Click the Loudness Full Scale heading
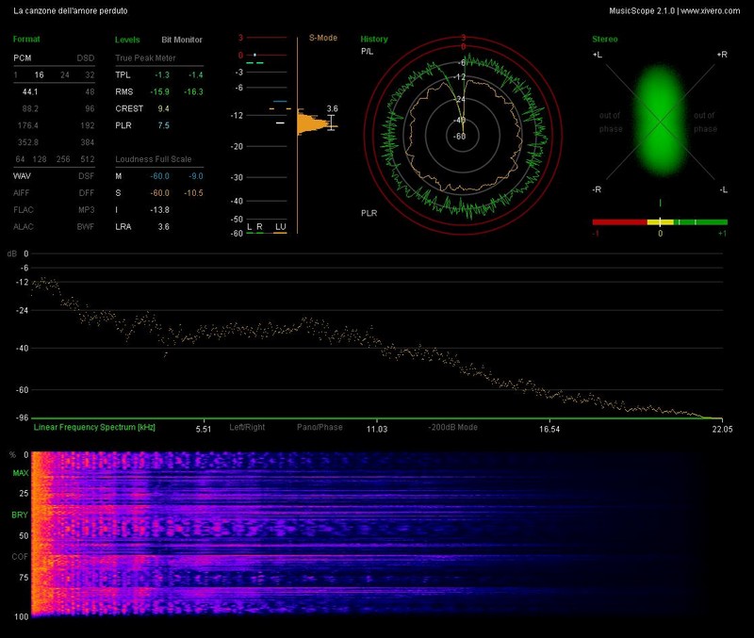 [154, 159]
